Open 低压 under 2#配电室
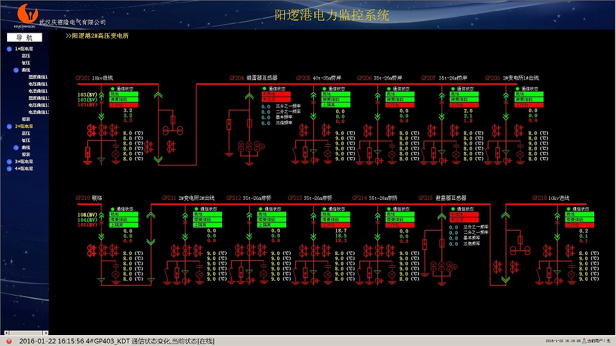This screenshot has height=346, width=616. pyautogui.click(x=26, y=140)
